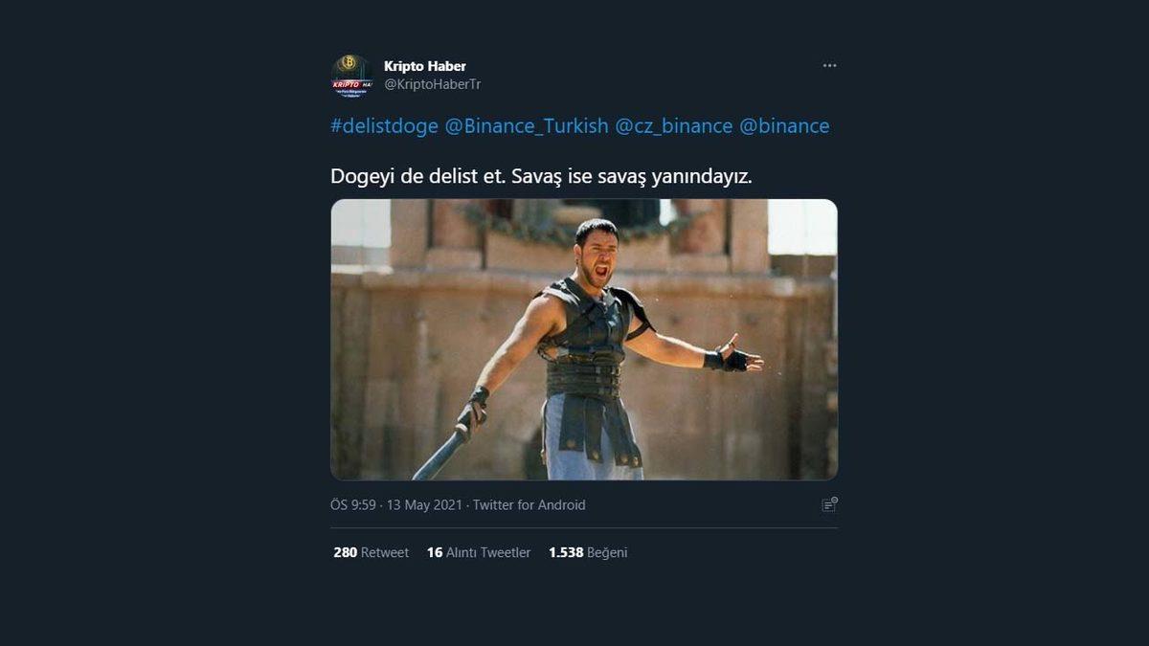Open the 16 Alıntı Tweetler list
1149x646 pixels.
(435, 552)
